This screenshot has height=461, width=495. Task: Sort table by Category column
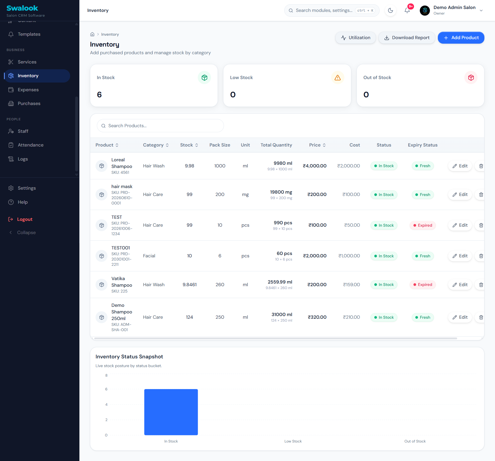[x=156, y=145]
